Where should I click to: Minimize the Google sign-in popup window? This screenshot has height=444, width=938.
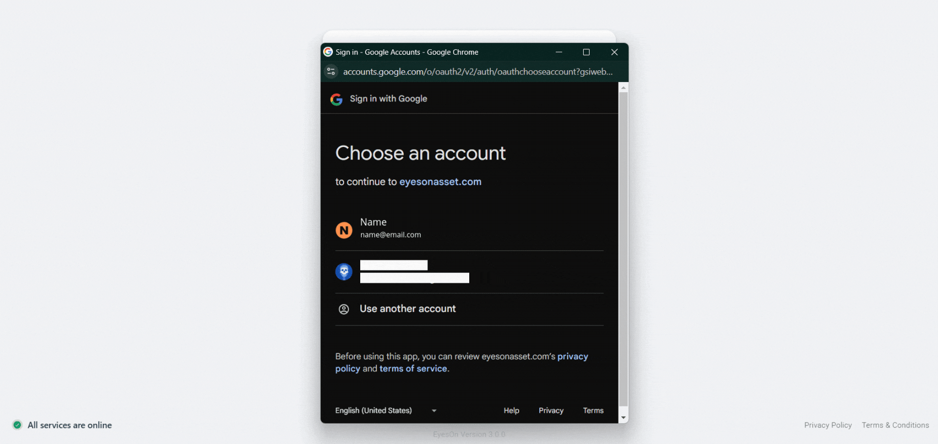(x=559, y=52)
